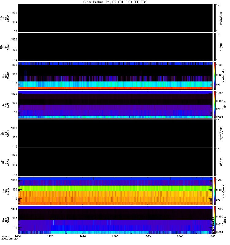Click the rainbow color bar beside thc fbk edc12
Image resolution: width=230 pixels, height=245 pixels.
(215, 191)
